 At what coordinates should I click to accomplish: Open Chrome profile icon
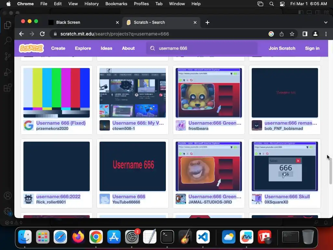315,34
